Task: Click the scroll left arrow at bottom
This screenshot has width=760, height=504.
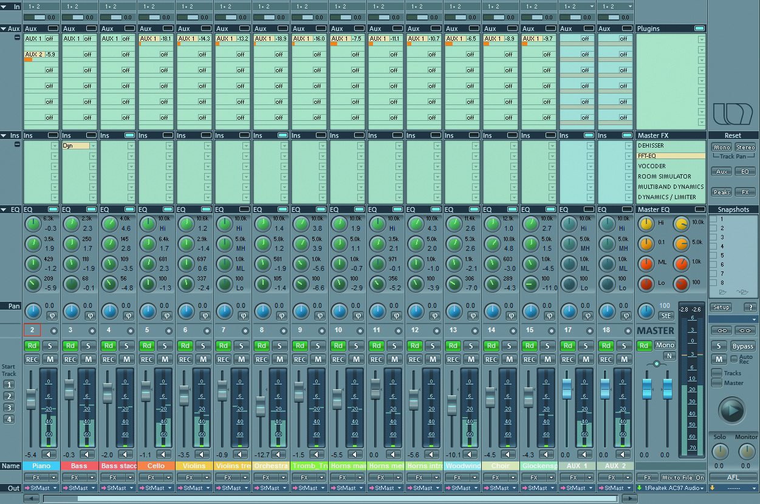Action: pos(32,499)
